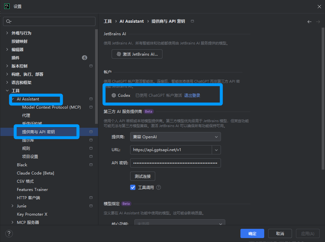Open the 项目设置 settings page

pos(30,156)
